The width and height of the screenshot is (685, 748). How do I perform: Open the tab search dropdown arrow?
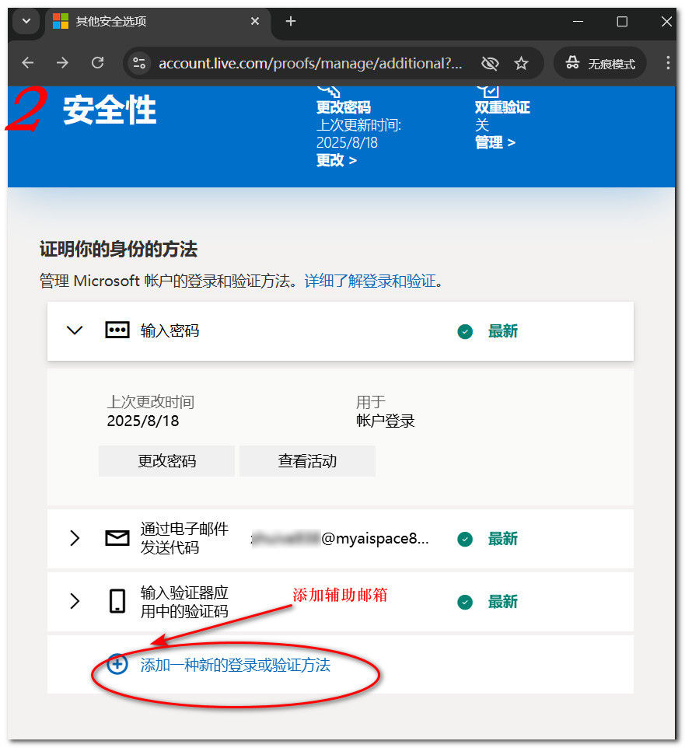26,22
